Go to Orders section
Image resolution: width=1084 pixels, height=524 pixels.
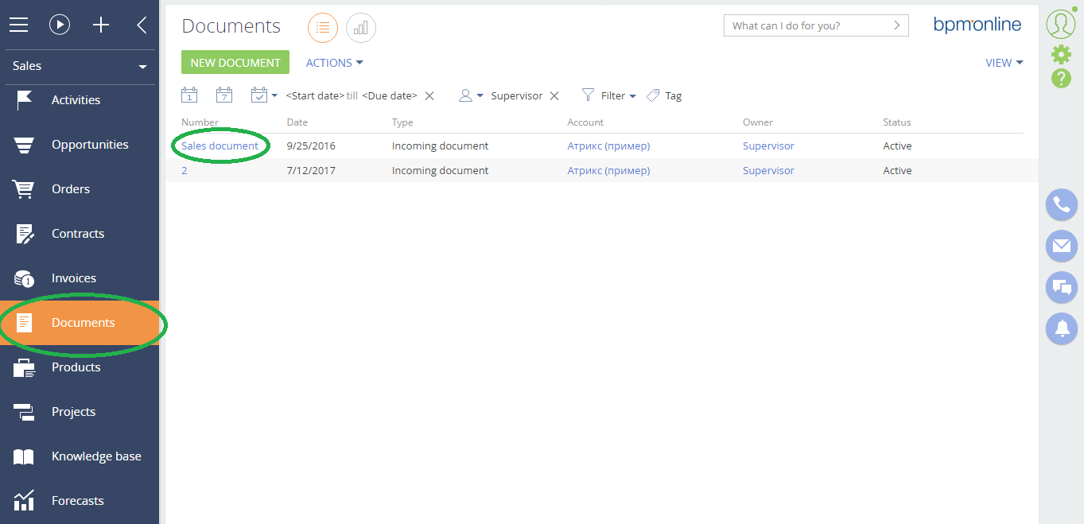coord(80,189)
